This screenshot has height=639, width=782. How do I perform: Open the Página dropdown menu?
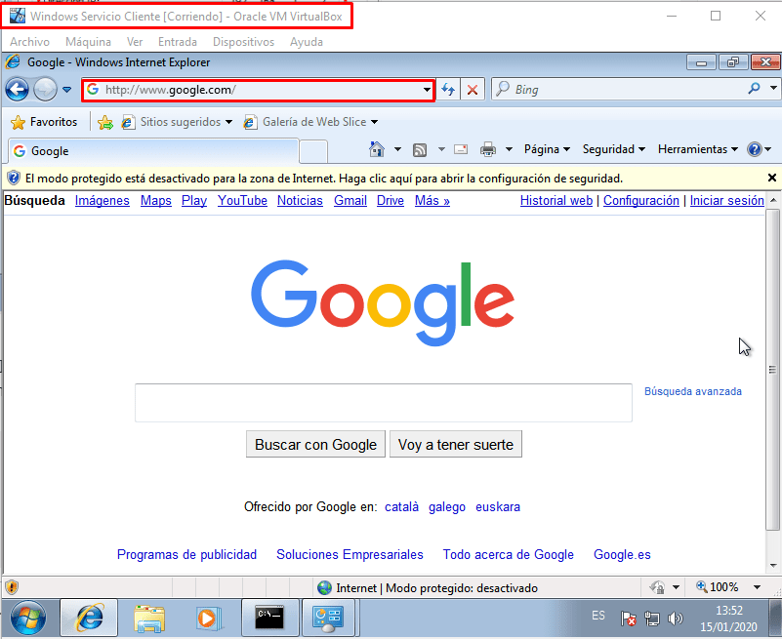pyautogui.click(x=547, y=149)
